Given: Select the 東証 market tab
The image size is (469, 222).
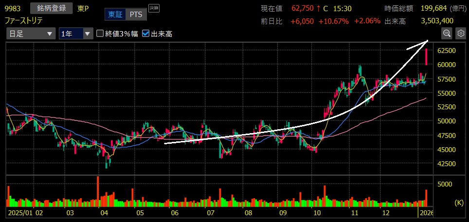Looking at the screenshot, I should [x=115, y=15].
